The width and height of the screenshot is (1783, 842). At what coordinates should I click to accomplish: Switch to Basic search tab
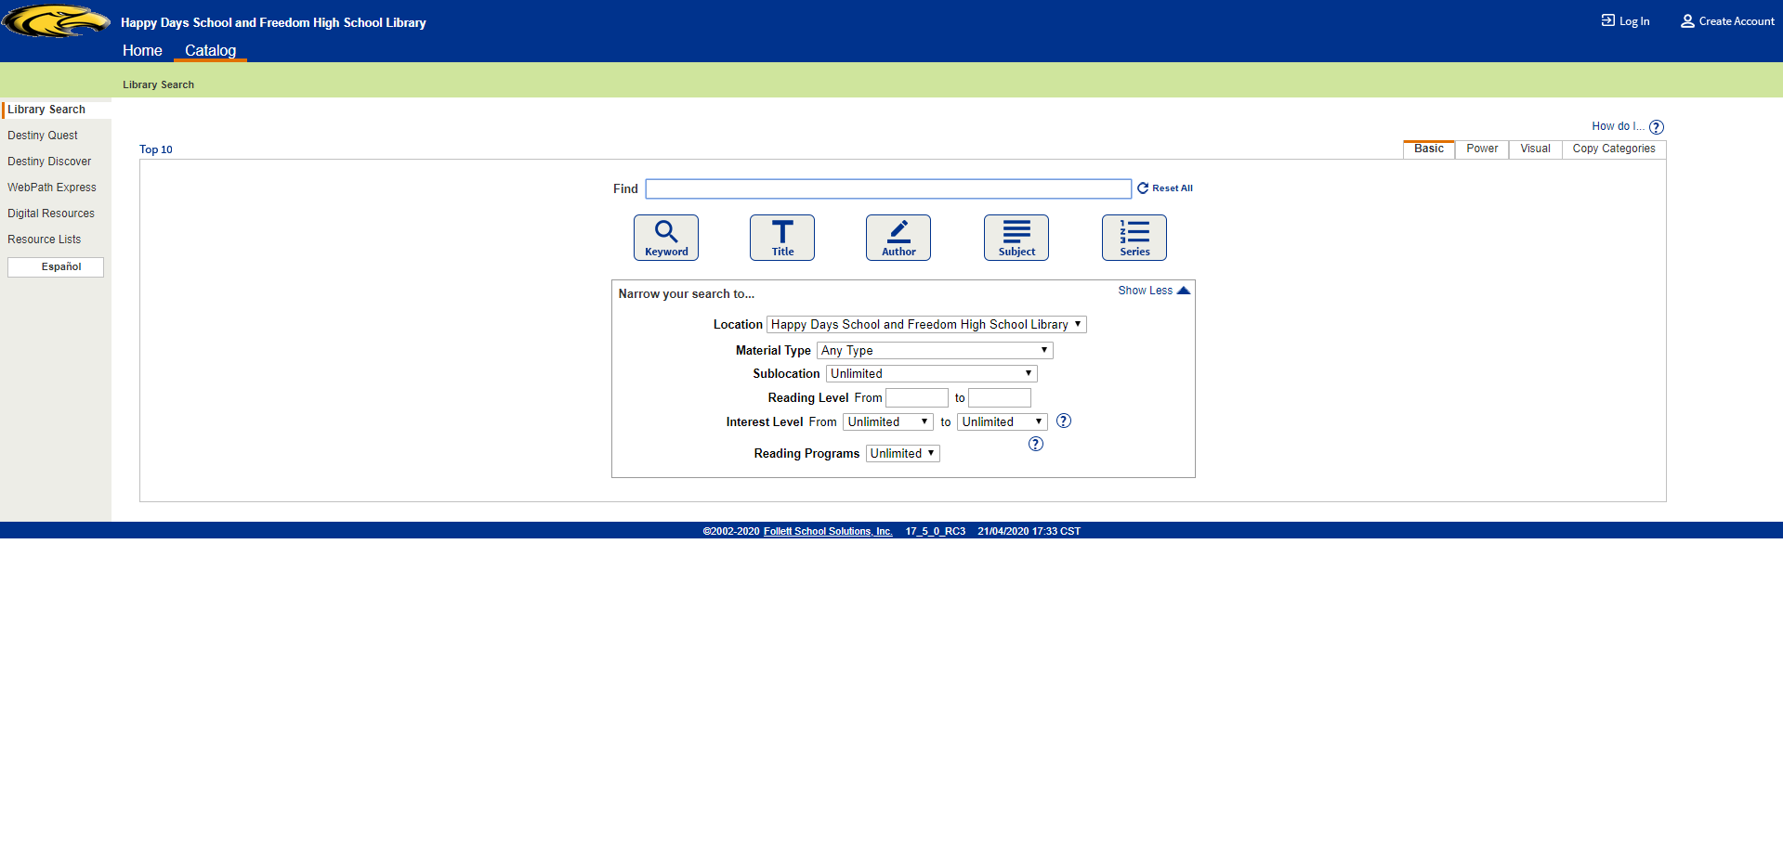(x=1429, y=149)
